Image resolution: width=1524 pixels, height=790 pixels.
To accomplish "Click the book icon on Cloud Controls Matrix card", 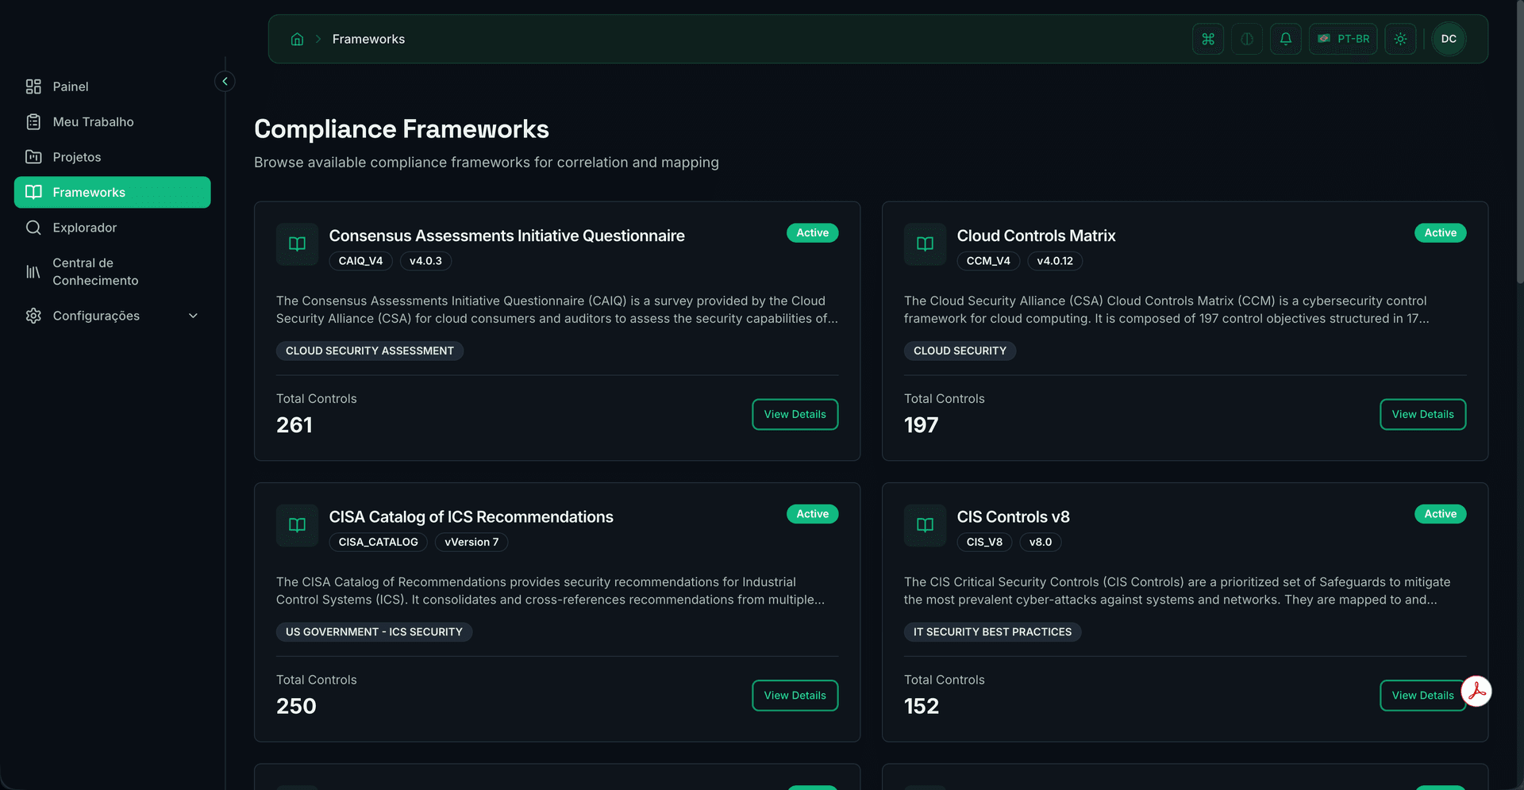I will [924, 244].
